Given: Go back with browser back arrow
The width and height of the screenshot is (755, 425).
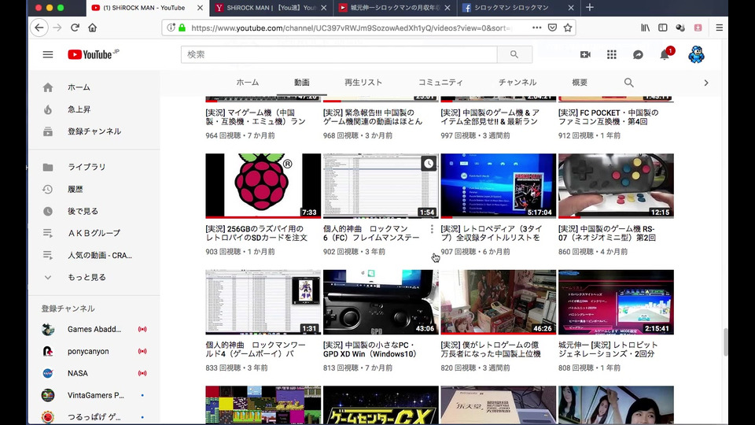Looking at the screenshot, I should click(x=39, y=28).
